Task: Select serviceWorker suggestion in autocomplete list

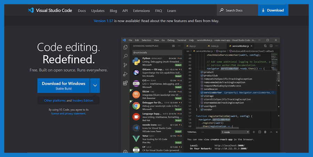Action: (238, 92)
